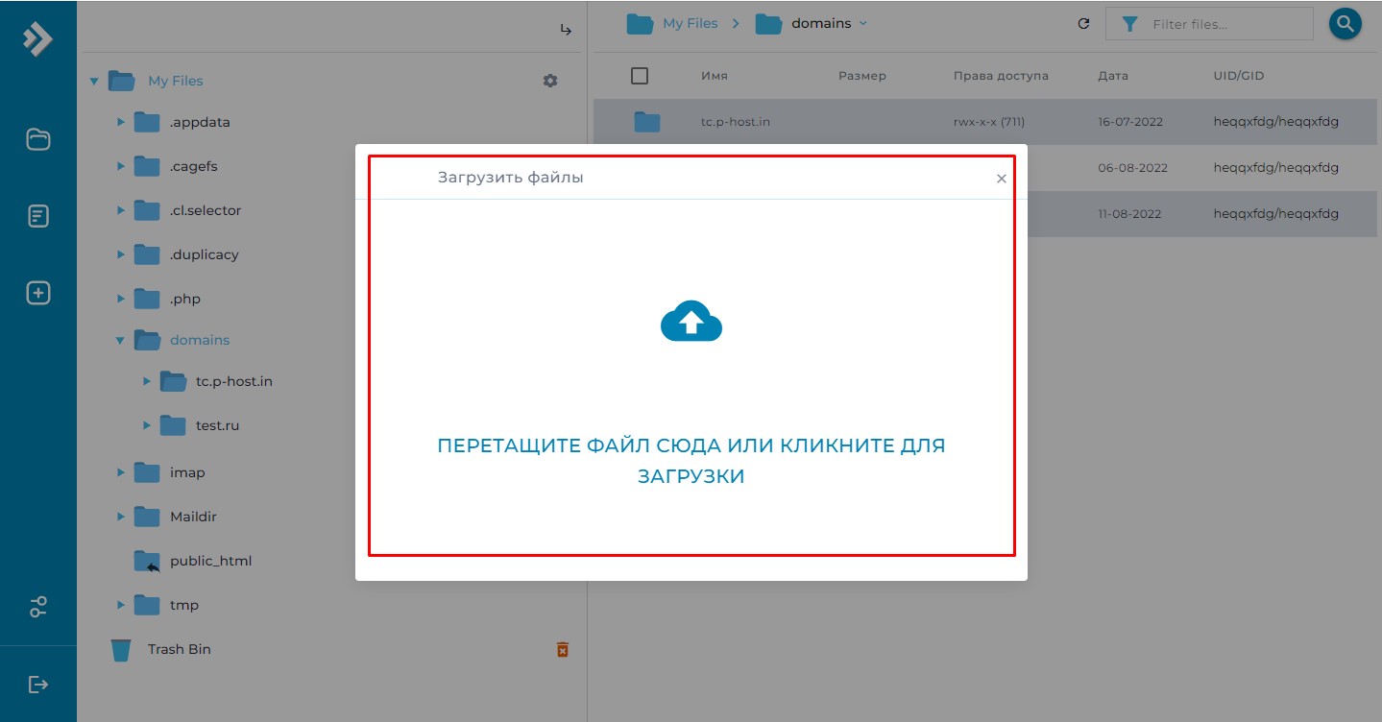
Task: Select Maildir folder in tree
Action: [x=193, y=517]
